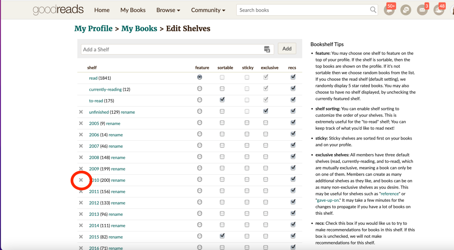Rename the 2008 shelf
454x250 pixels.
pyautogui.click(x=118, y=157)
